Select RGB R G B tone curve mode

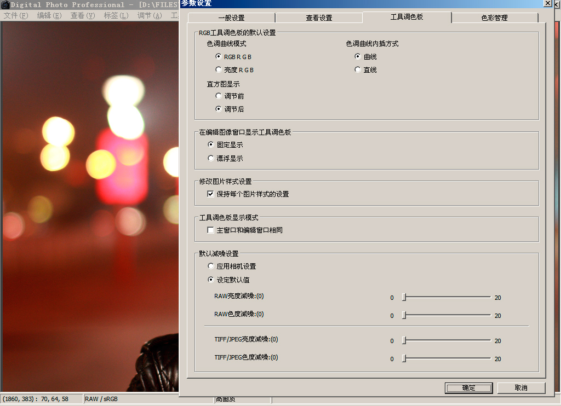coord(219,56)
